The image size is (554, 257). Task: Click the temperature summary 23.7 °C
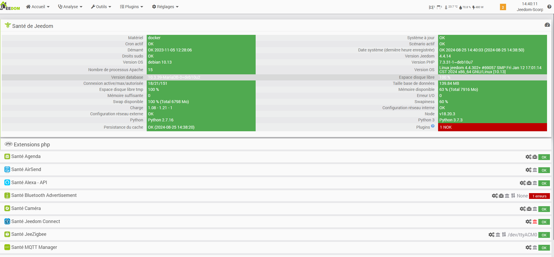451,7
